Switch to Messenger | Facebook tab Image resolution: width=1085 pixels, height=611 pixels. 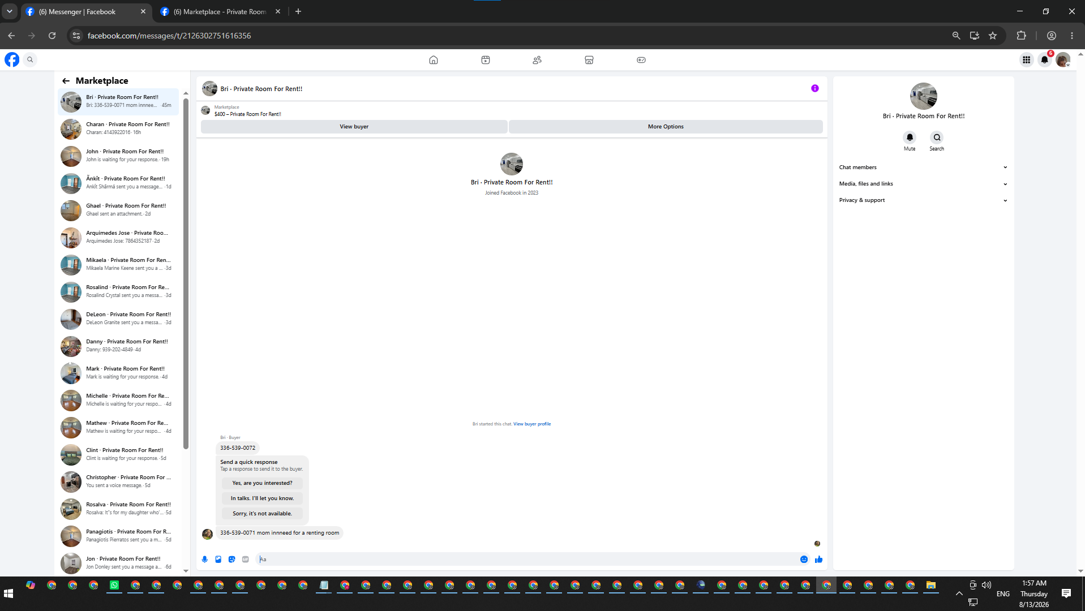point(85,12)
